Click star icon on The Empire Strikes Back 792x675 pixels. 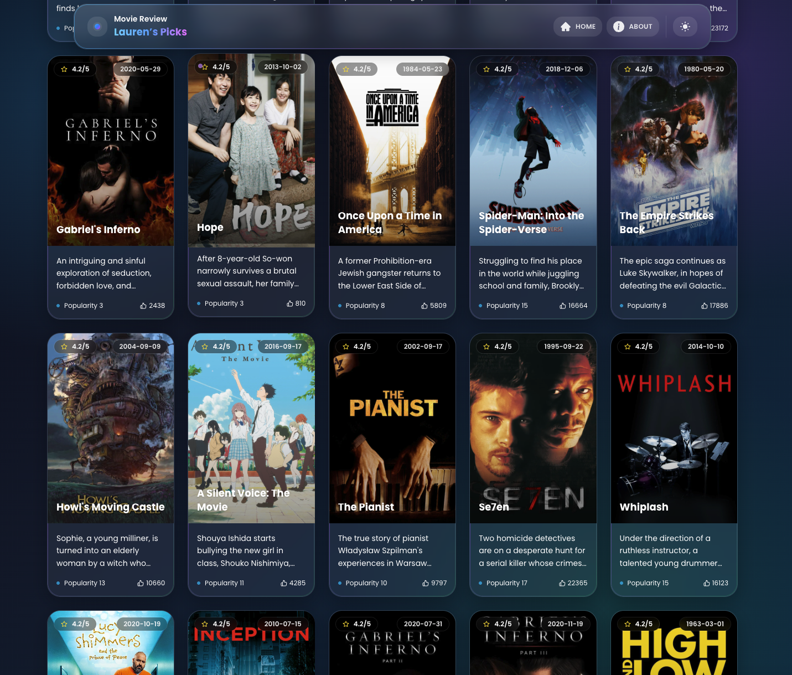coord(628,69)
